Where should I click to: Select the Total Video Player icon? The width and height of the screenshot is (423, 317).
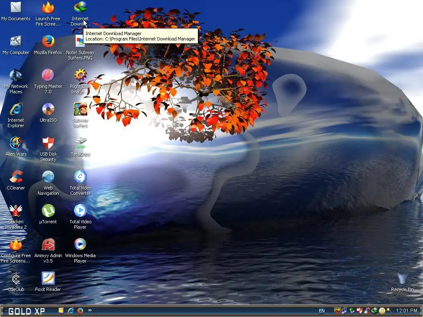coord(81,217)
